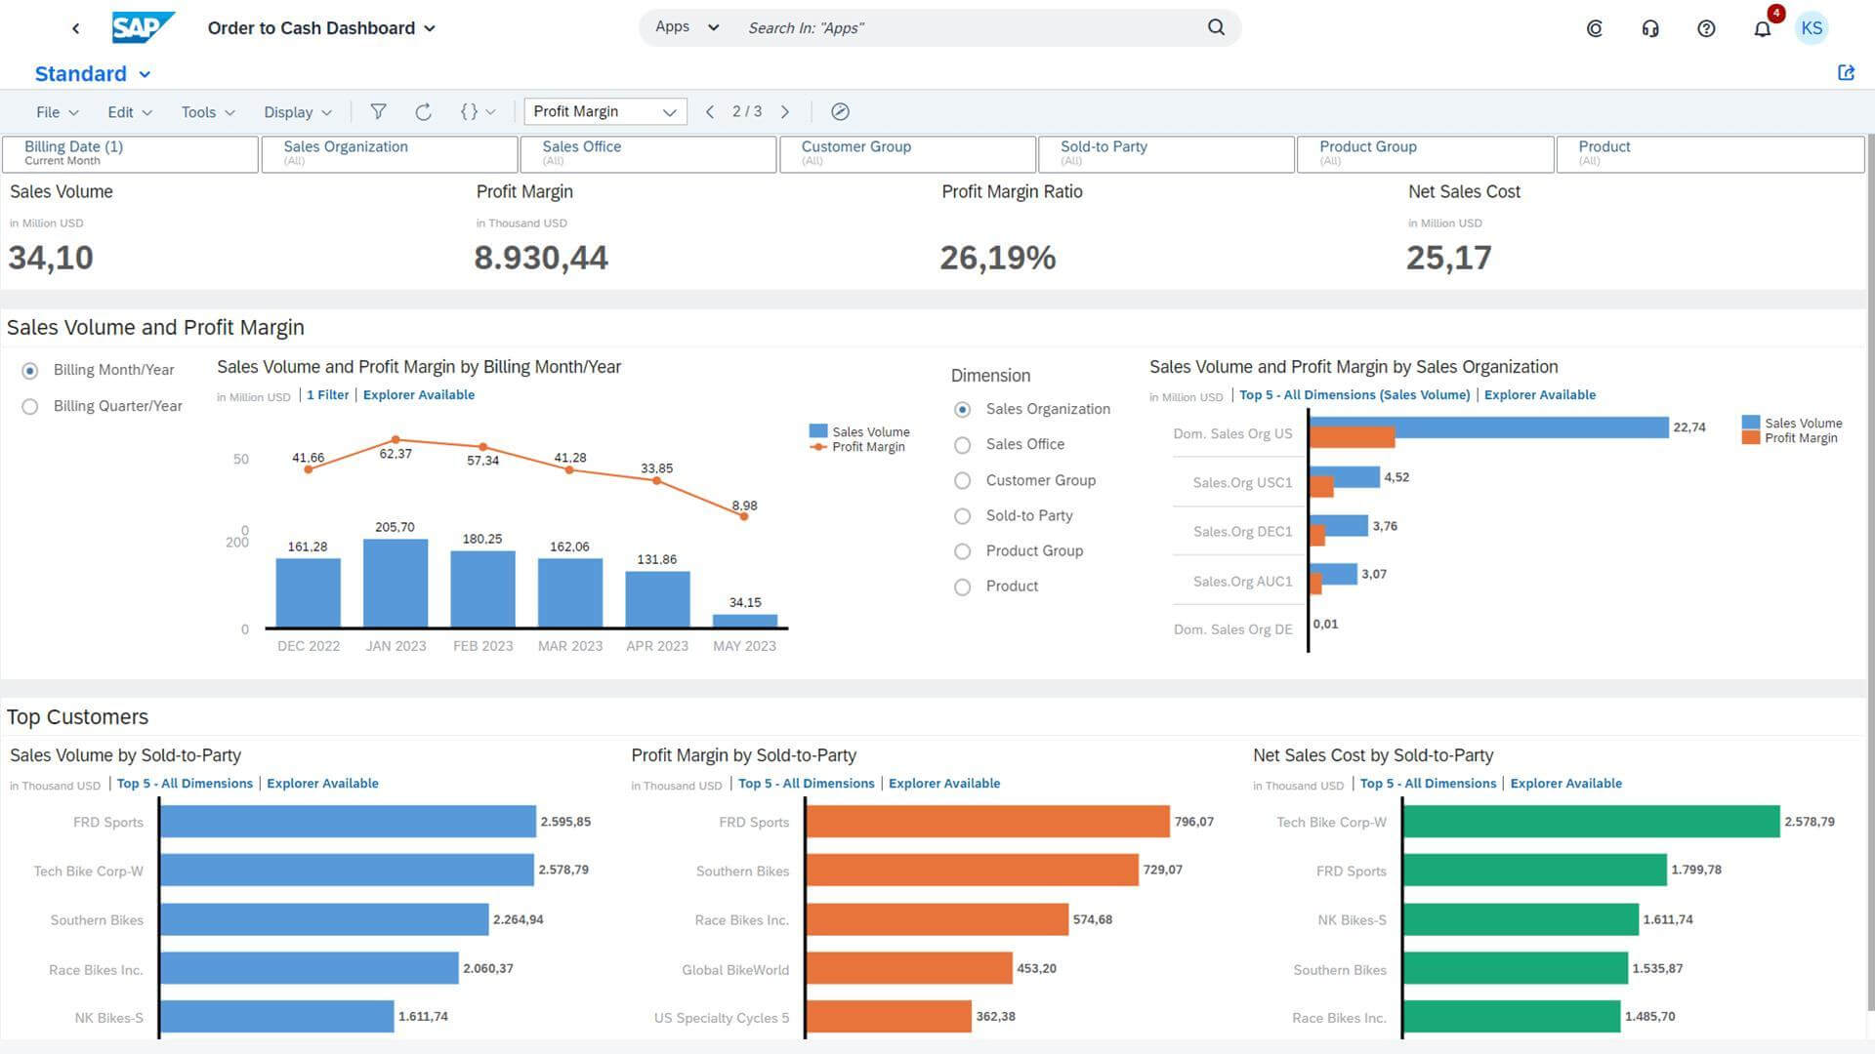Screen dimensions: 1875x1054
Task: Select Sales Office dimension radio button
Action: (963, 444)
